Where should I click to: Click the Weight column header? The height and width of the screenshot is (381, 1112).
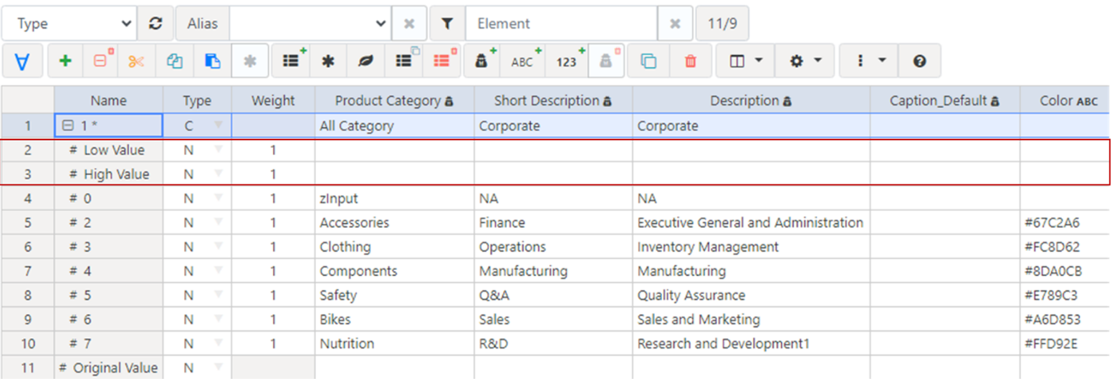point(273,101)
